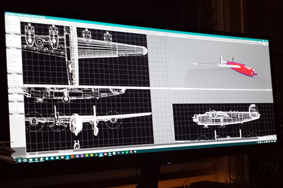Viewport: 283px width, 188px height.
Task: Select the tail fin in side view
Action: (x=254, y=110)
